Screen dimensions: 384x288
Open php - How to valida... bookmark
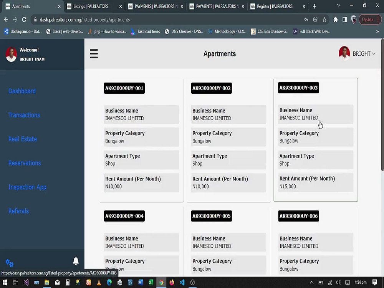pos(107,31)
